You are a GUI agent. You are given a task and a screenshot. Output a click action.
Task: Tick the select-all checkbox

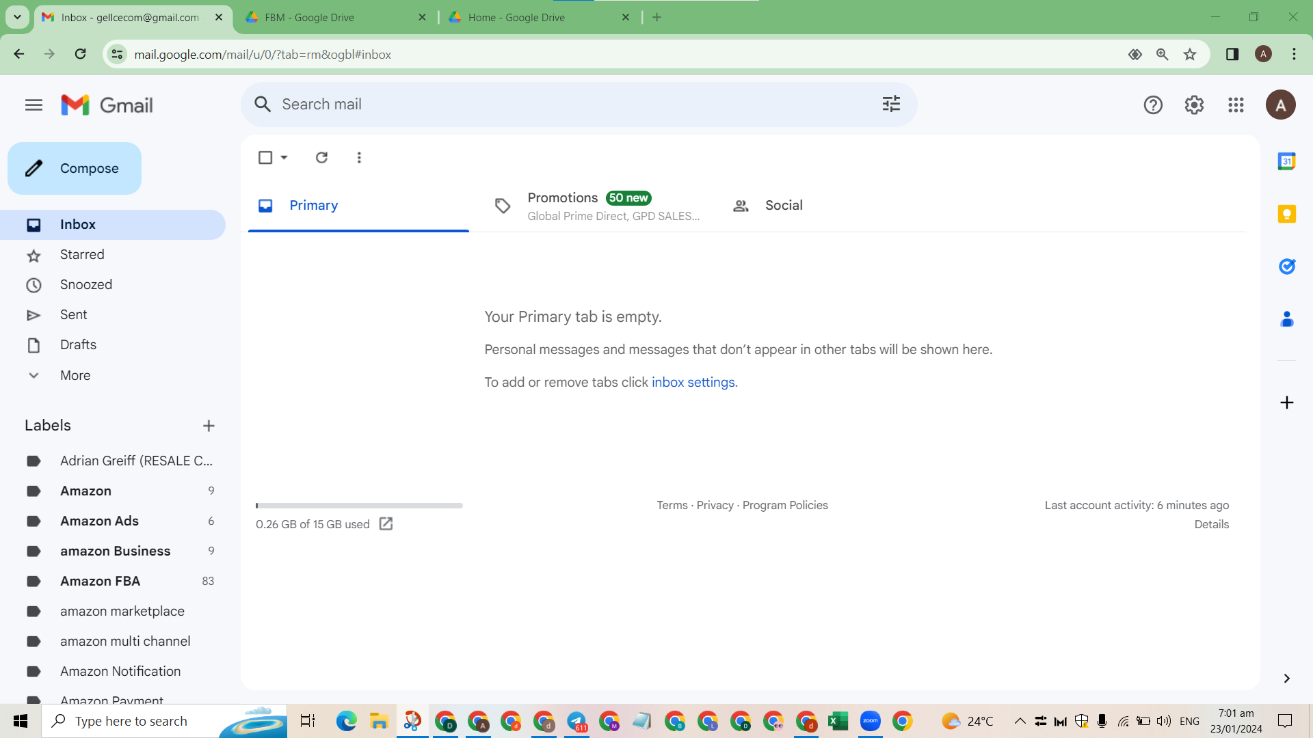265,157
